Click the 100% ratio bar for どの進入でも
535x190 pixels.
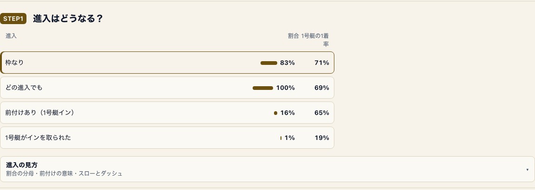click(263, 88)
